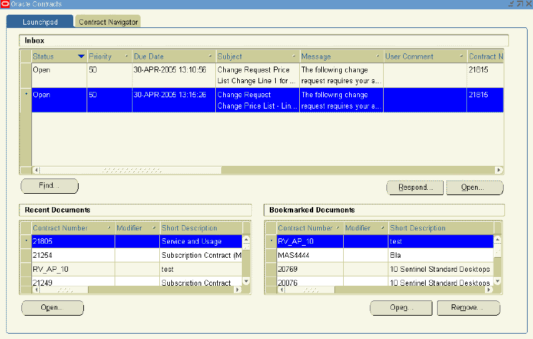Click Inbox horizontal scrollbar right arrow
This screenshot has height=339, width=533.
point(499,170)
